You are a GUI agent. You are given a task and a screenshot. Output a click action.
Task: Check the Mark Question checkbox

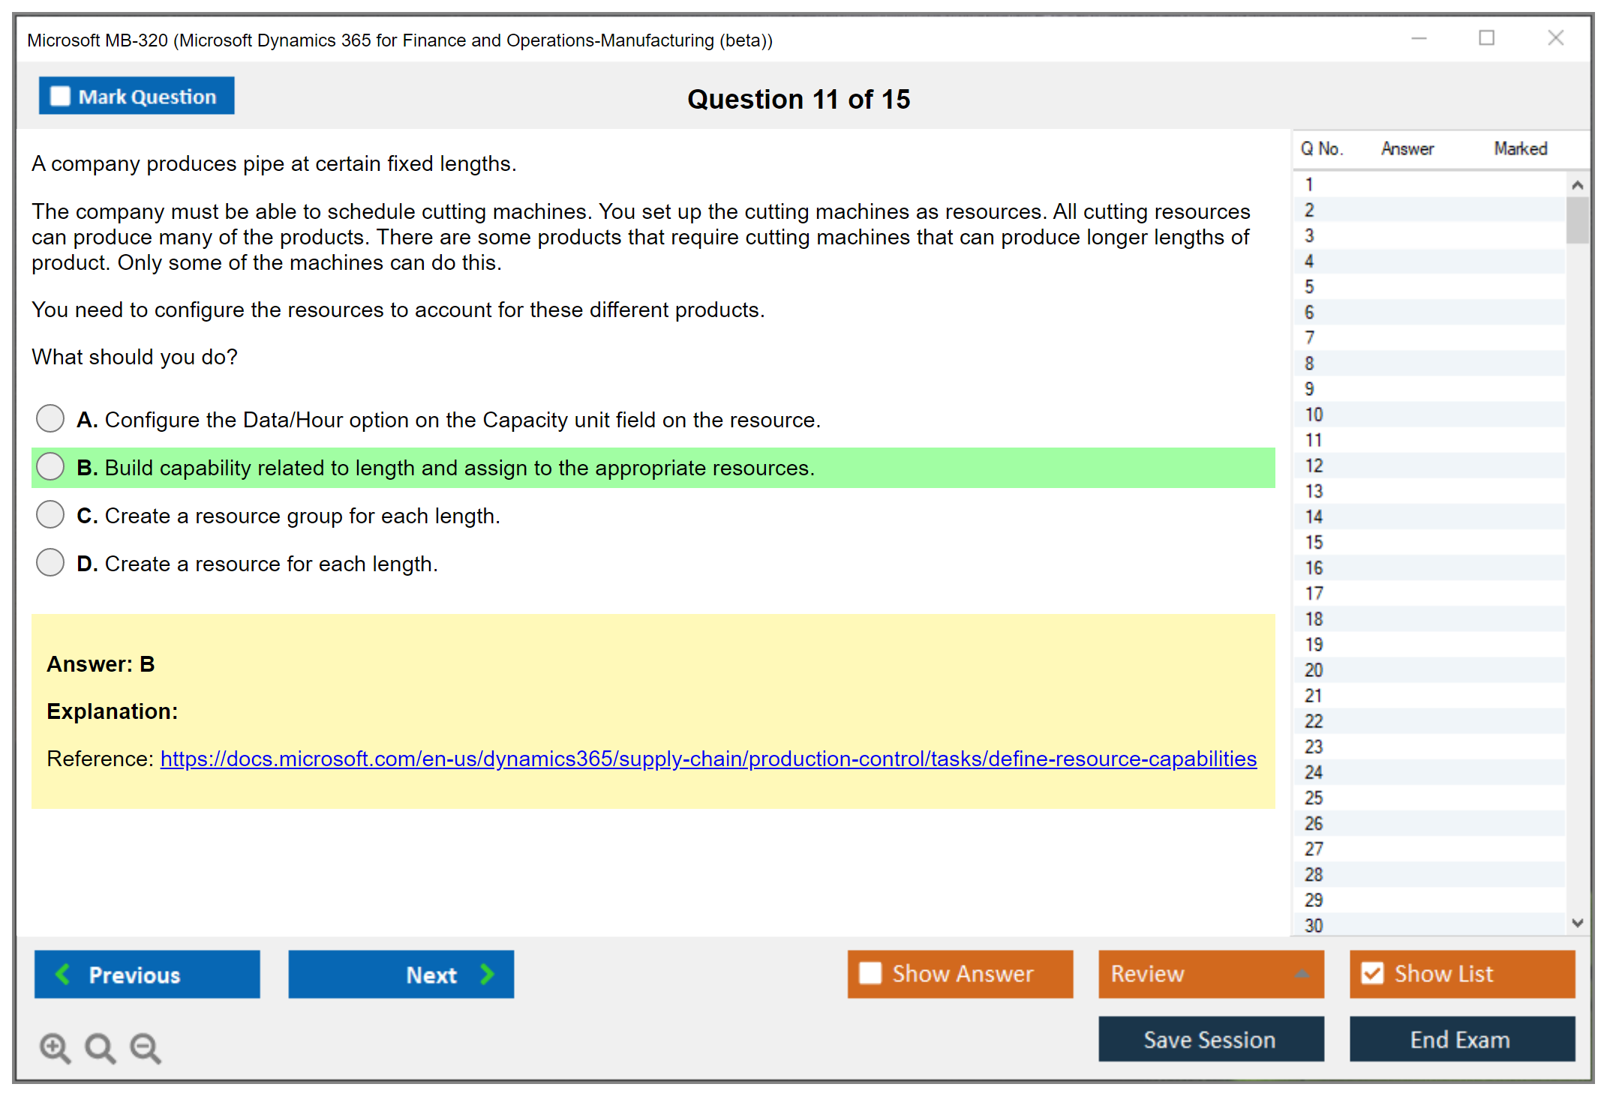click(x=60, y=97)
